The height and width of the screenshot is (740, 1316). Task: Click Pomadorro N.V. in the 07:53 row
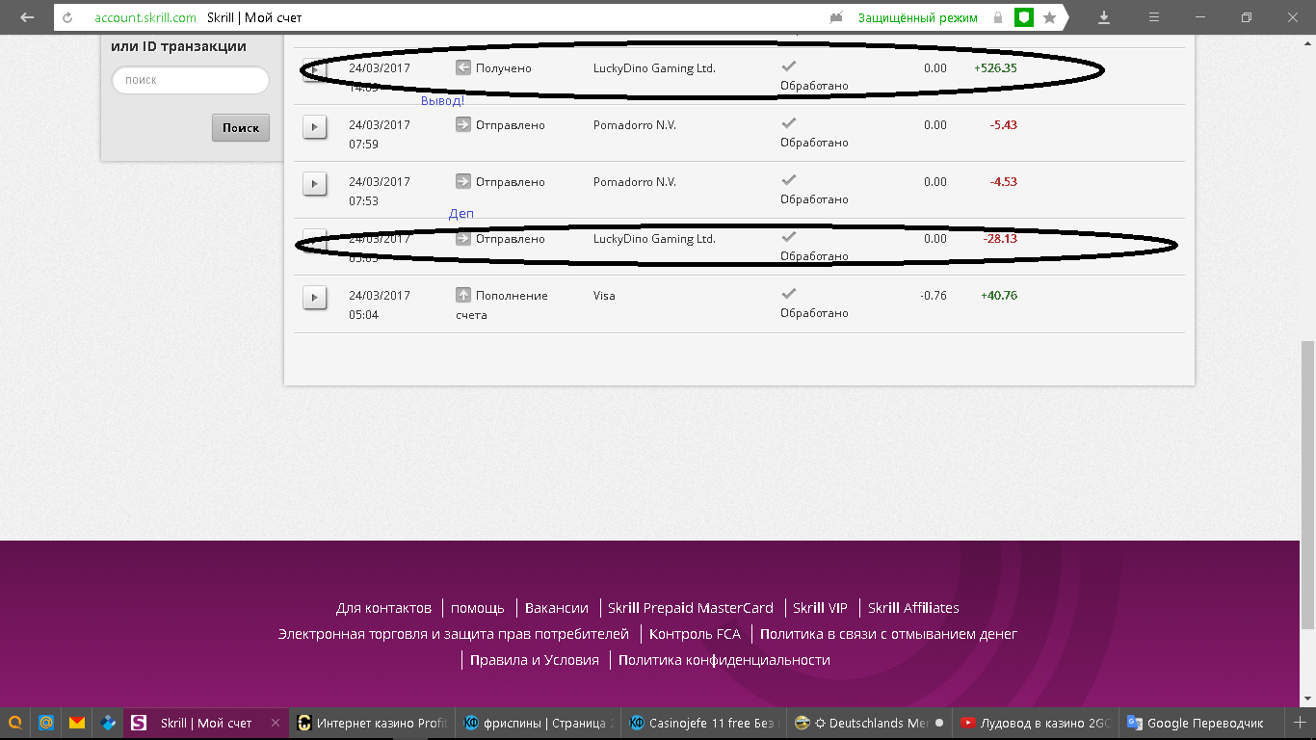[635, 181]
